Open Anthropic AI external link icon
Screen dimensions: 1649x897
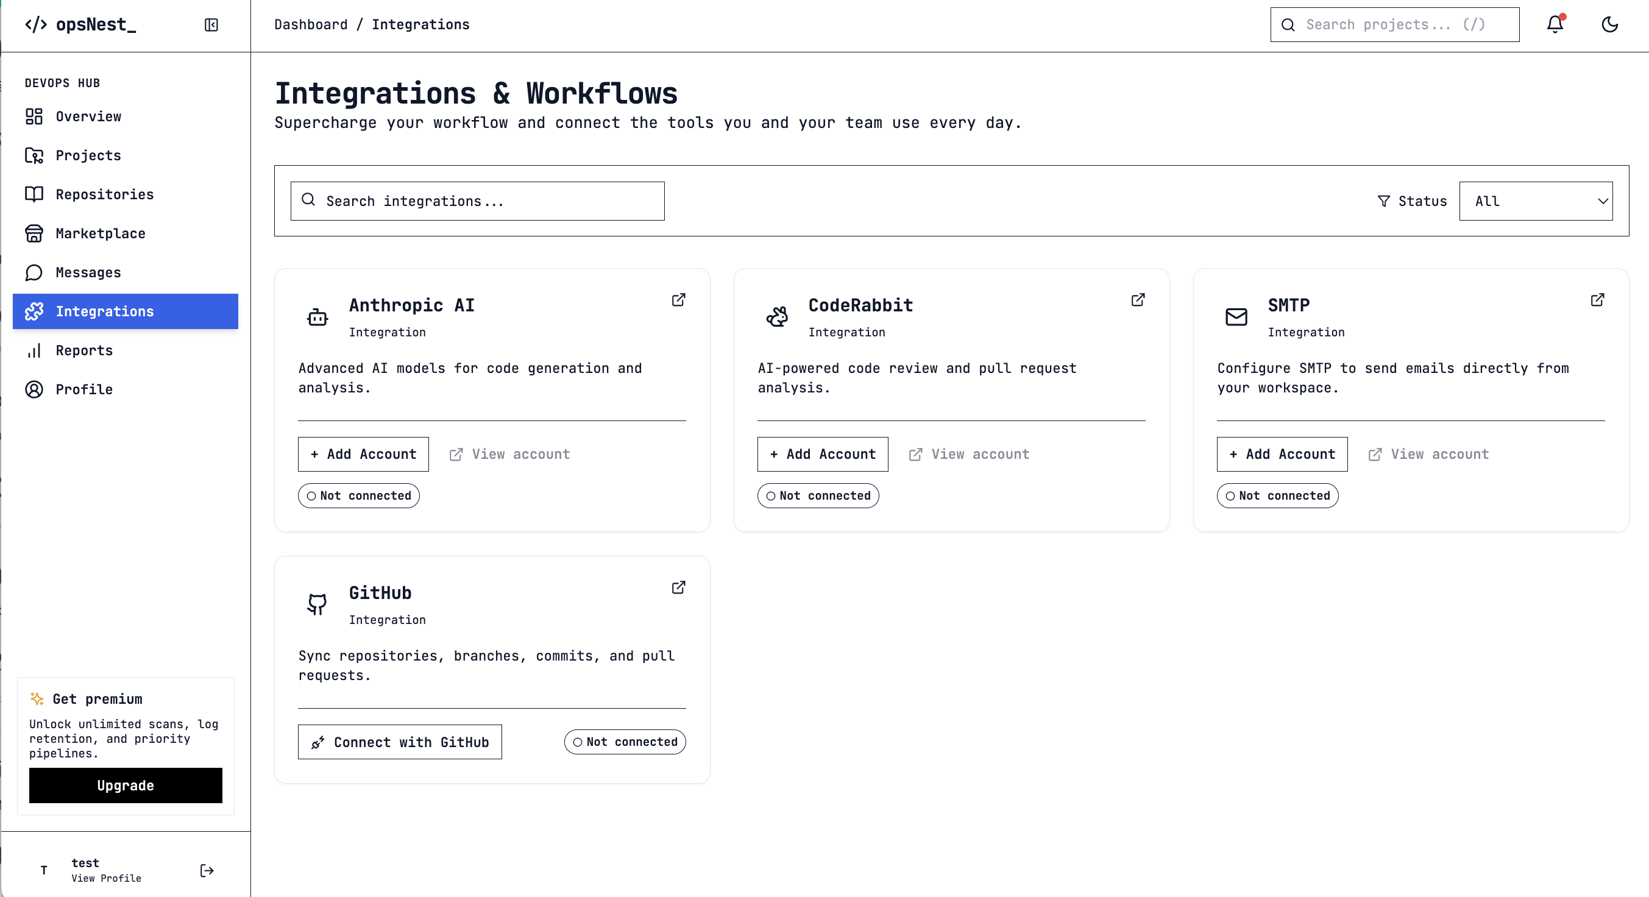tap(678, 300)
